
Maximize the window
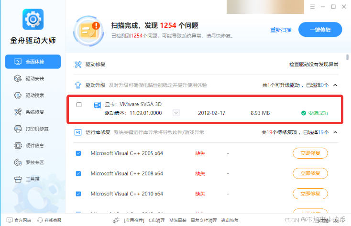333,7
